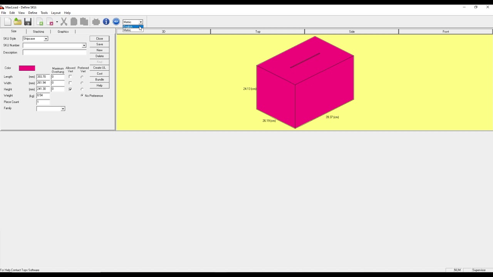Click the Width value field 261.94
The width and height of the screenshot is (493, 277).
pyautogui.click(x=43, y=83)
